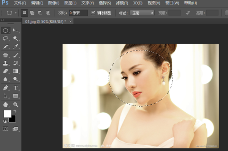228x151 pixels.
Task: Toggle the 消除锯齿 anti-alias checkbox
Action: pyautogui.click(x=93, y=13)
